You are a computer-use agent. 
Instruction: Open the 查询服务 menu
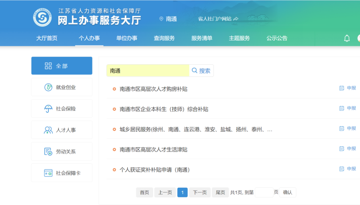[x=164, y=38]
